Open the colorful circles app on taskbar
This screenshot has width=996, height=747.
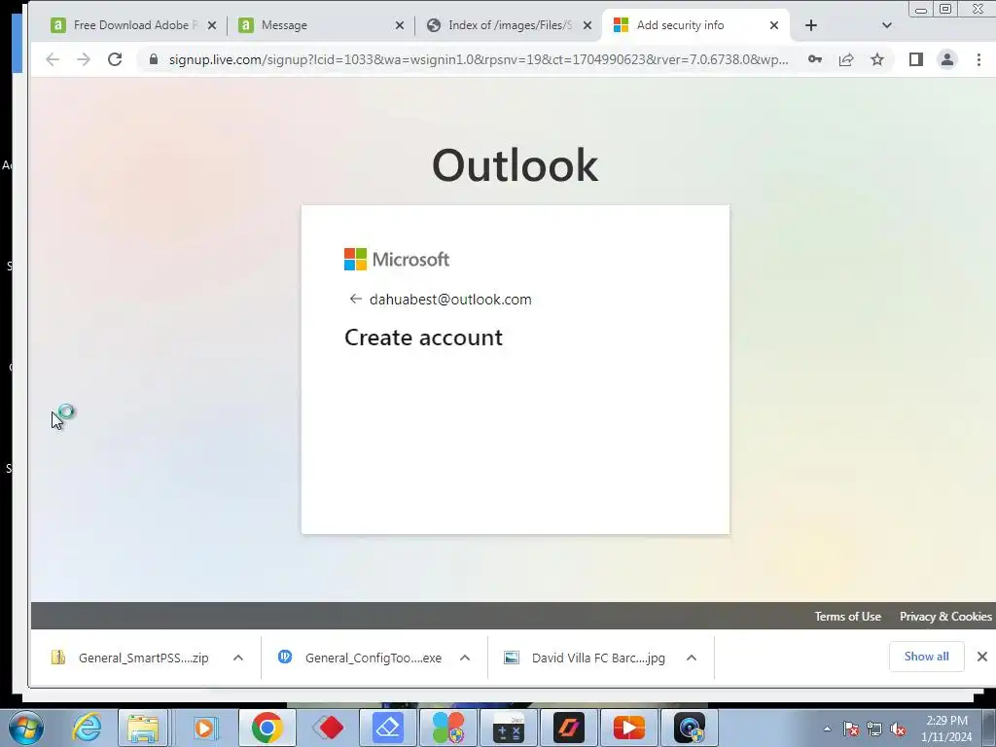tap(448, 728)
